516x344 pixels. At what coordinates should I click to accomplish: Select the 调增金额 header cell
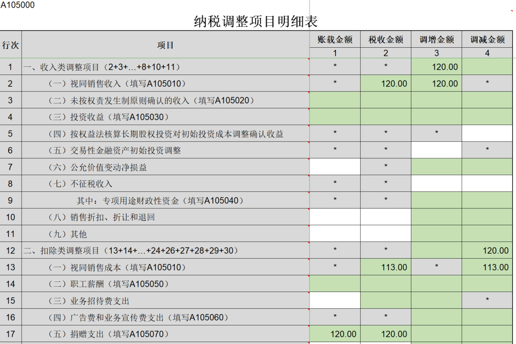(436, 40)
